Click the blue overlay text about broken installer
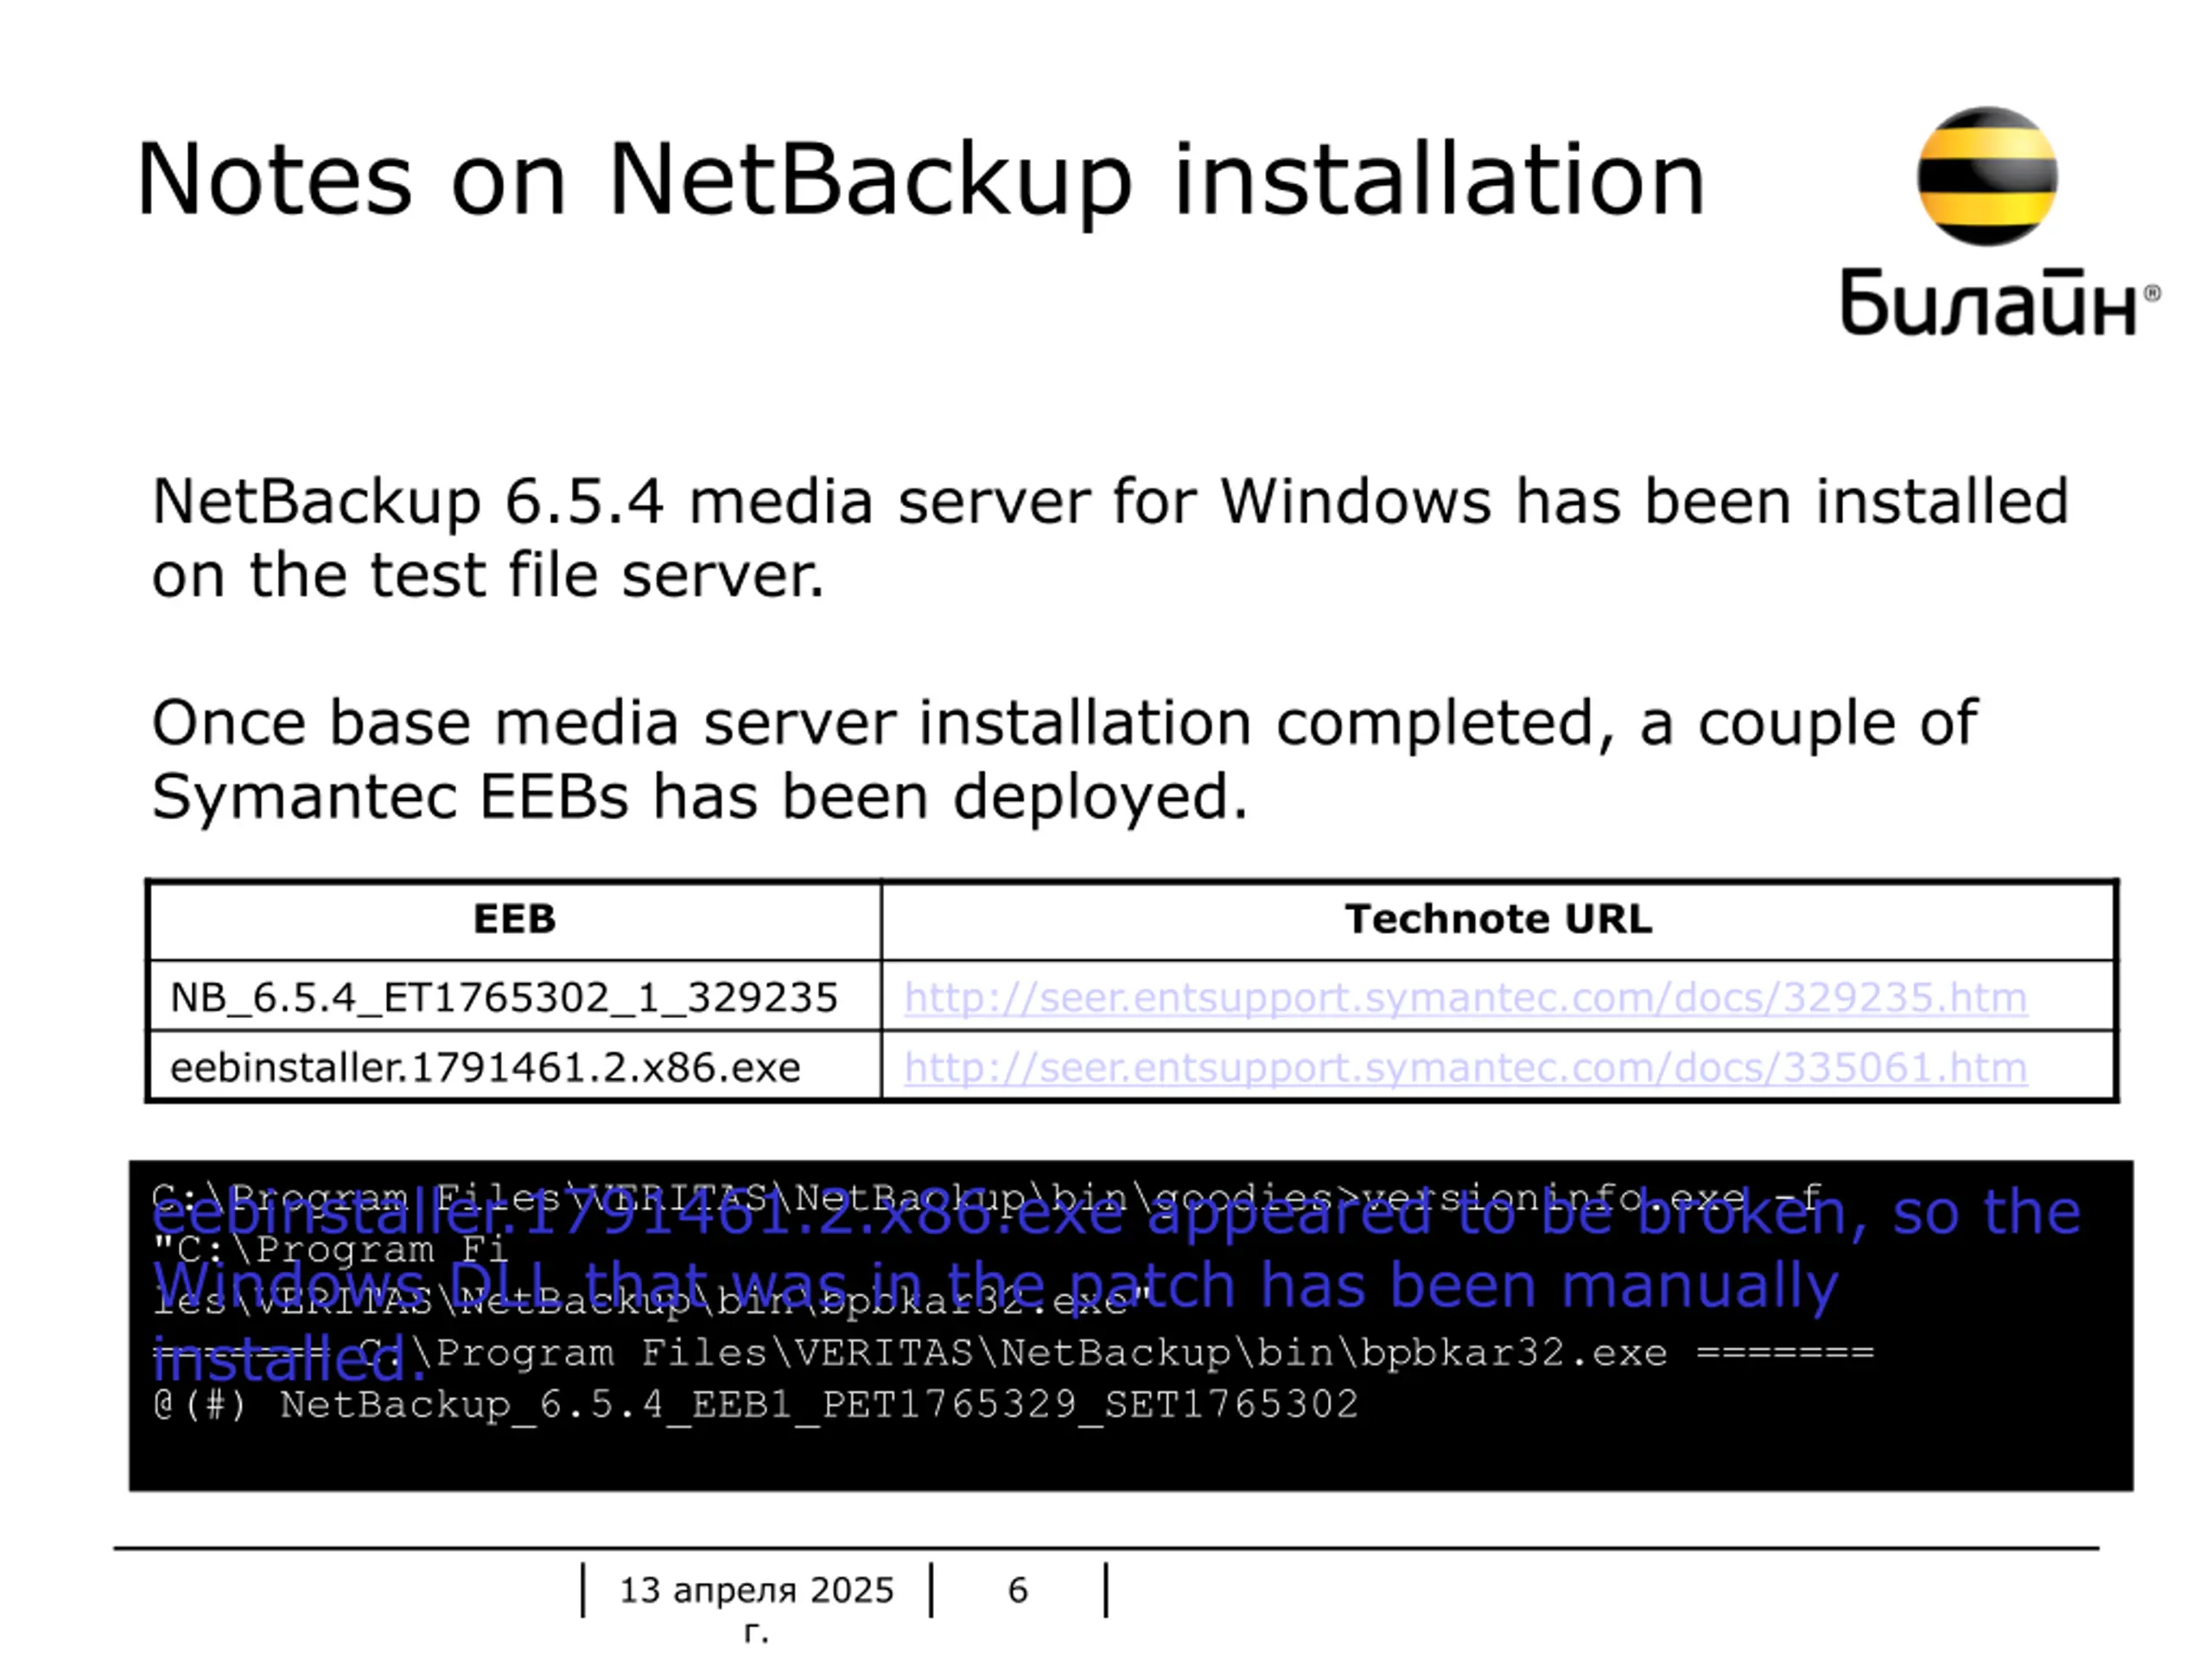 (x=1116, y=1285)
